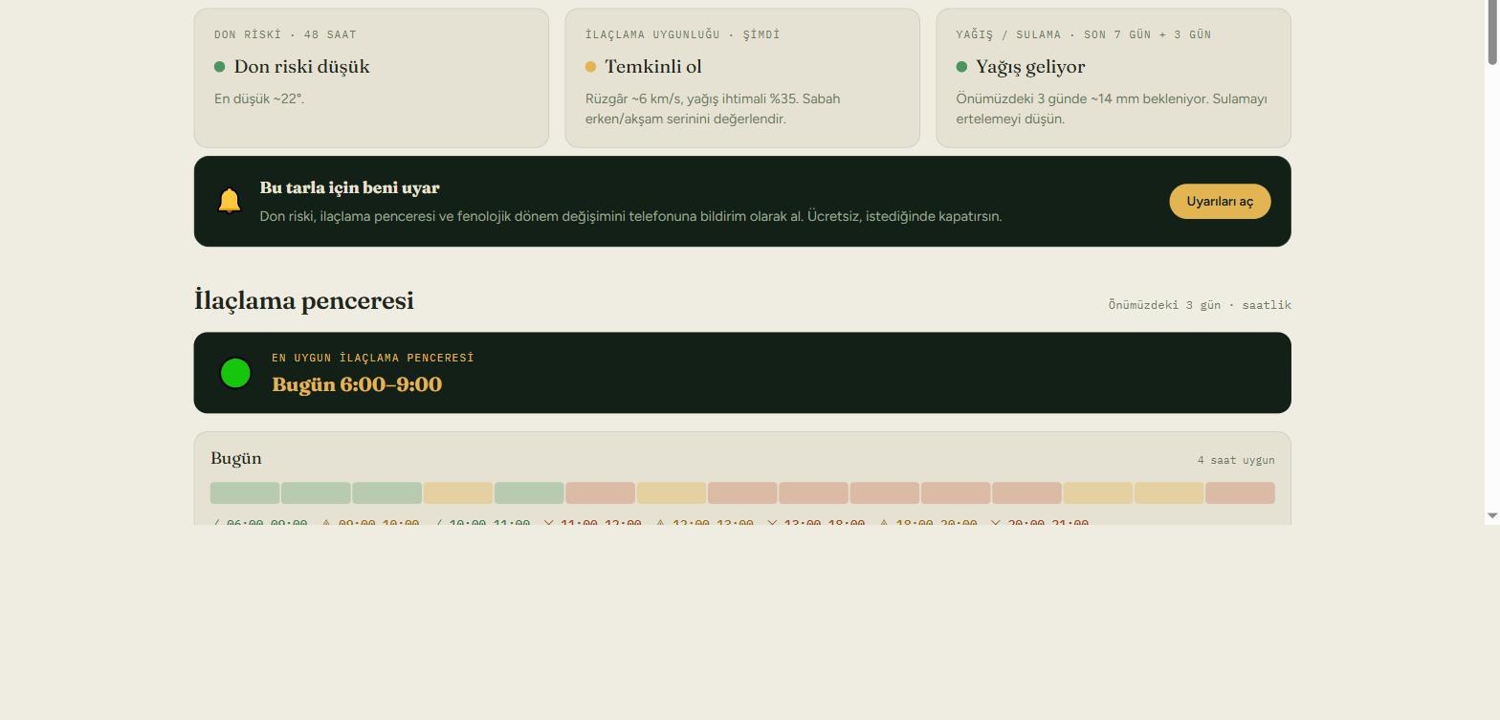Image resolution: width=1500 pixels, height=720 pixels.
Task: Select the first green 06:00 segment in Bugün bar
Action: pos(245,493)
